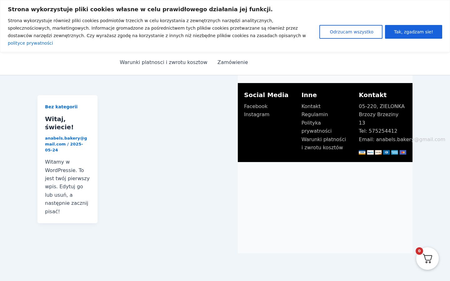Click the footer Email address text
This screenshot has height=281, width=450.
402,139
